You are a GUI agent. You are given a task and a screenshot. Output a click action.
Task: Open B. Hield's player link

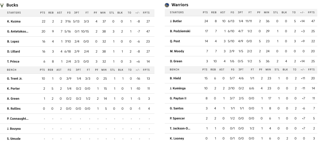pos(175,78)
